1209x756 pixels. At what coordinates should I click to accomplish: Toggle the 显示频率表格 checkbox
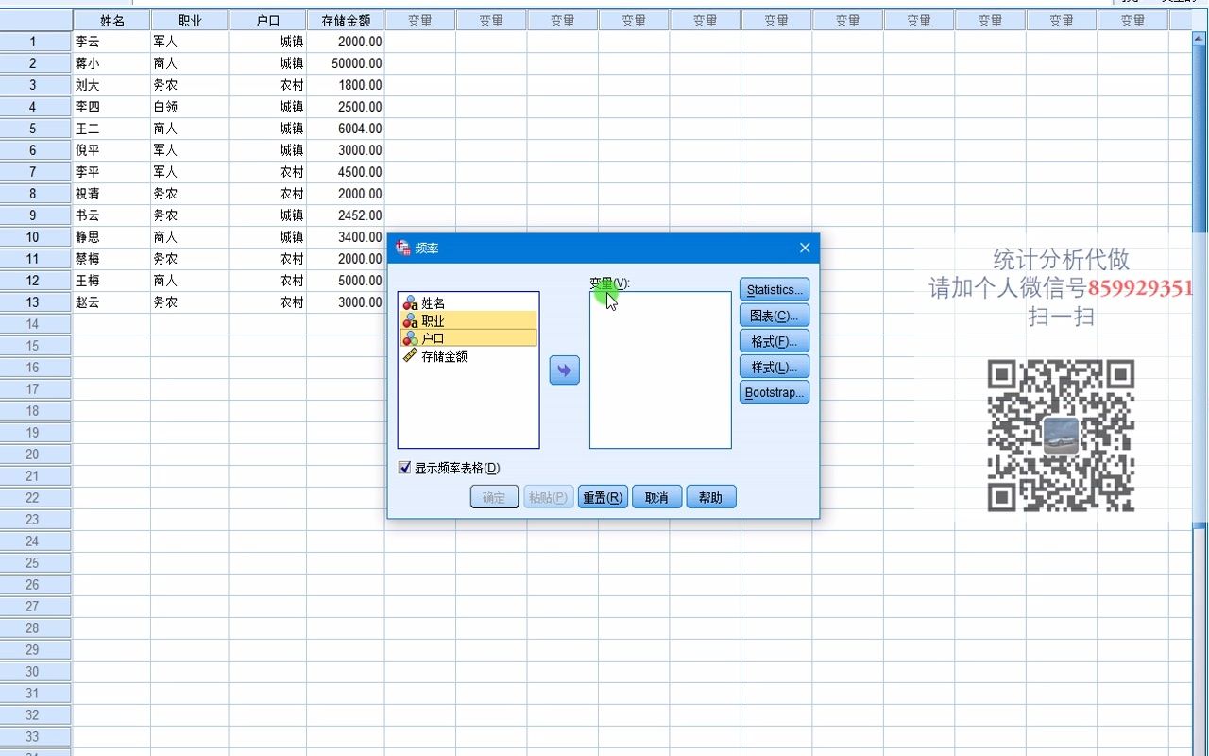(405, 468)
